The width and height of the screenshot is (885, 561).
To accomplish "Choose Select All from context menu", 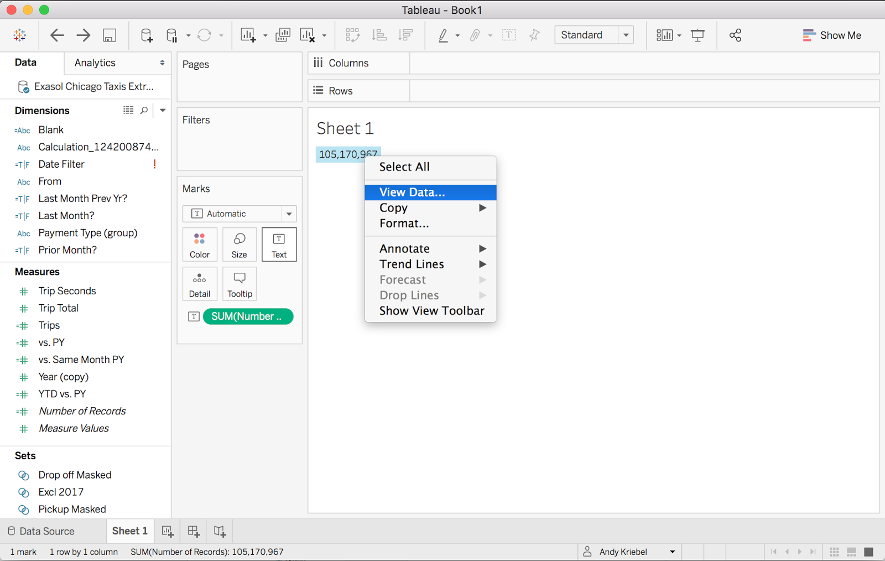I will (430, 167).
